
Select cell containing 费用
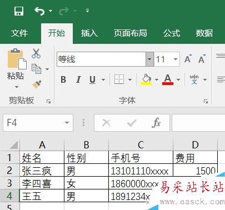195,157
